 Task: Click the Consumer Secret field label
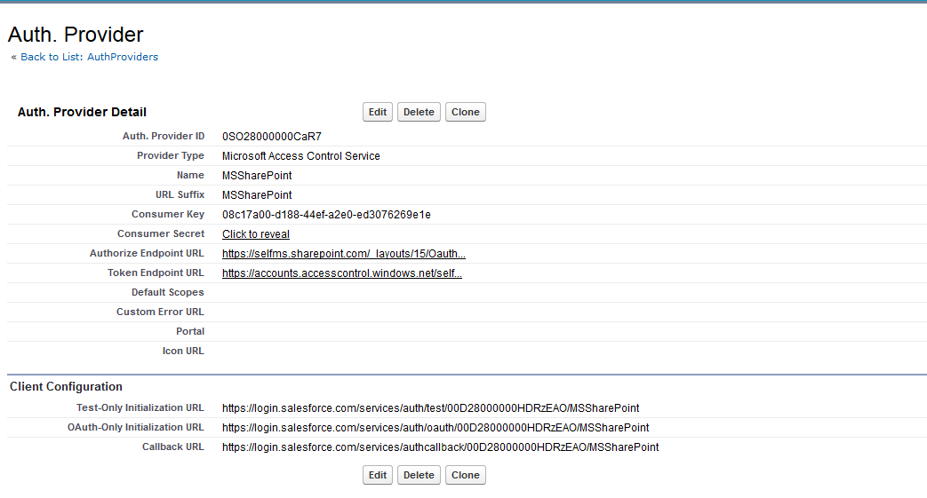click(x=160, y=233)
